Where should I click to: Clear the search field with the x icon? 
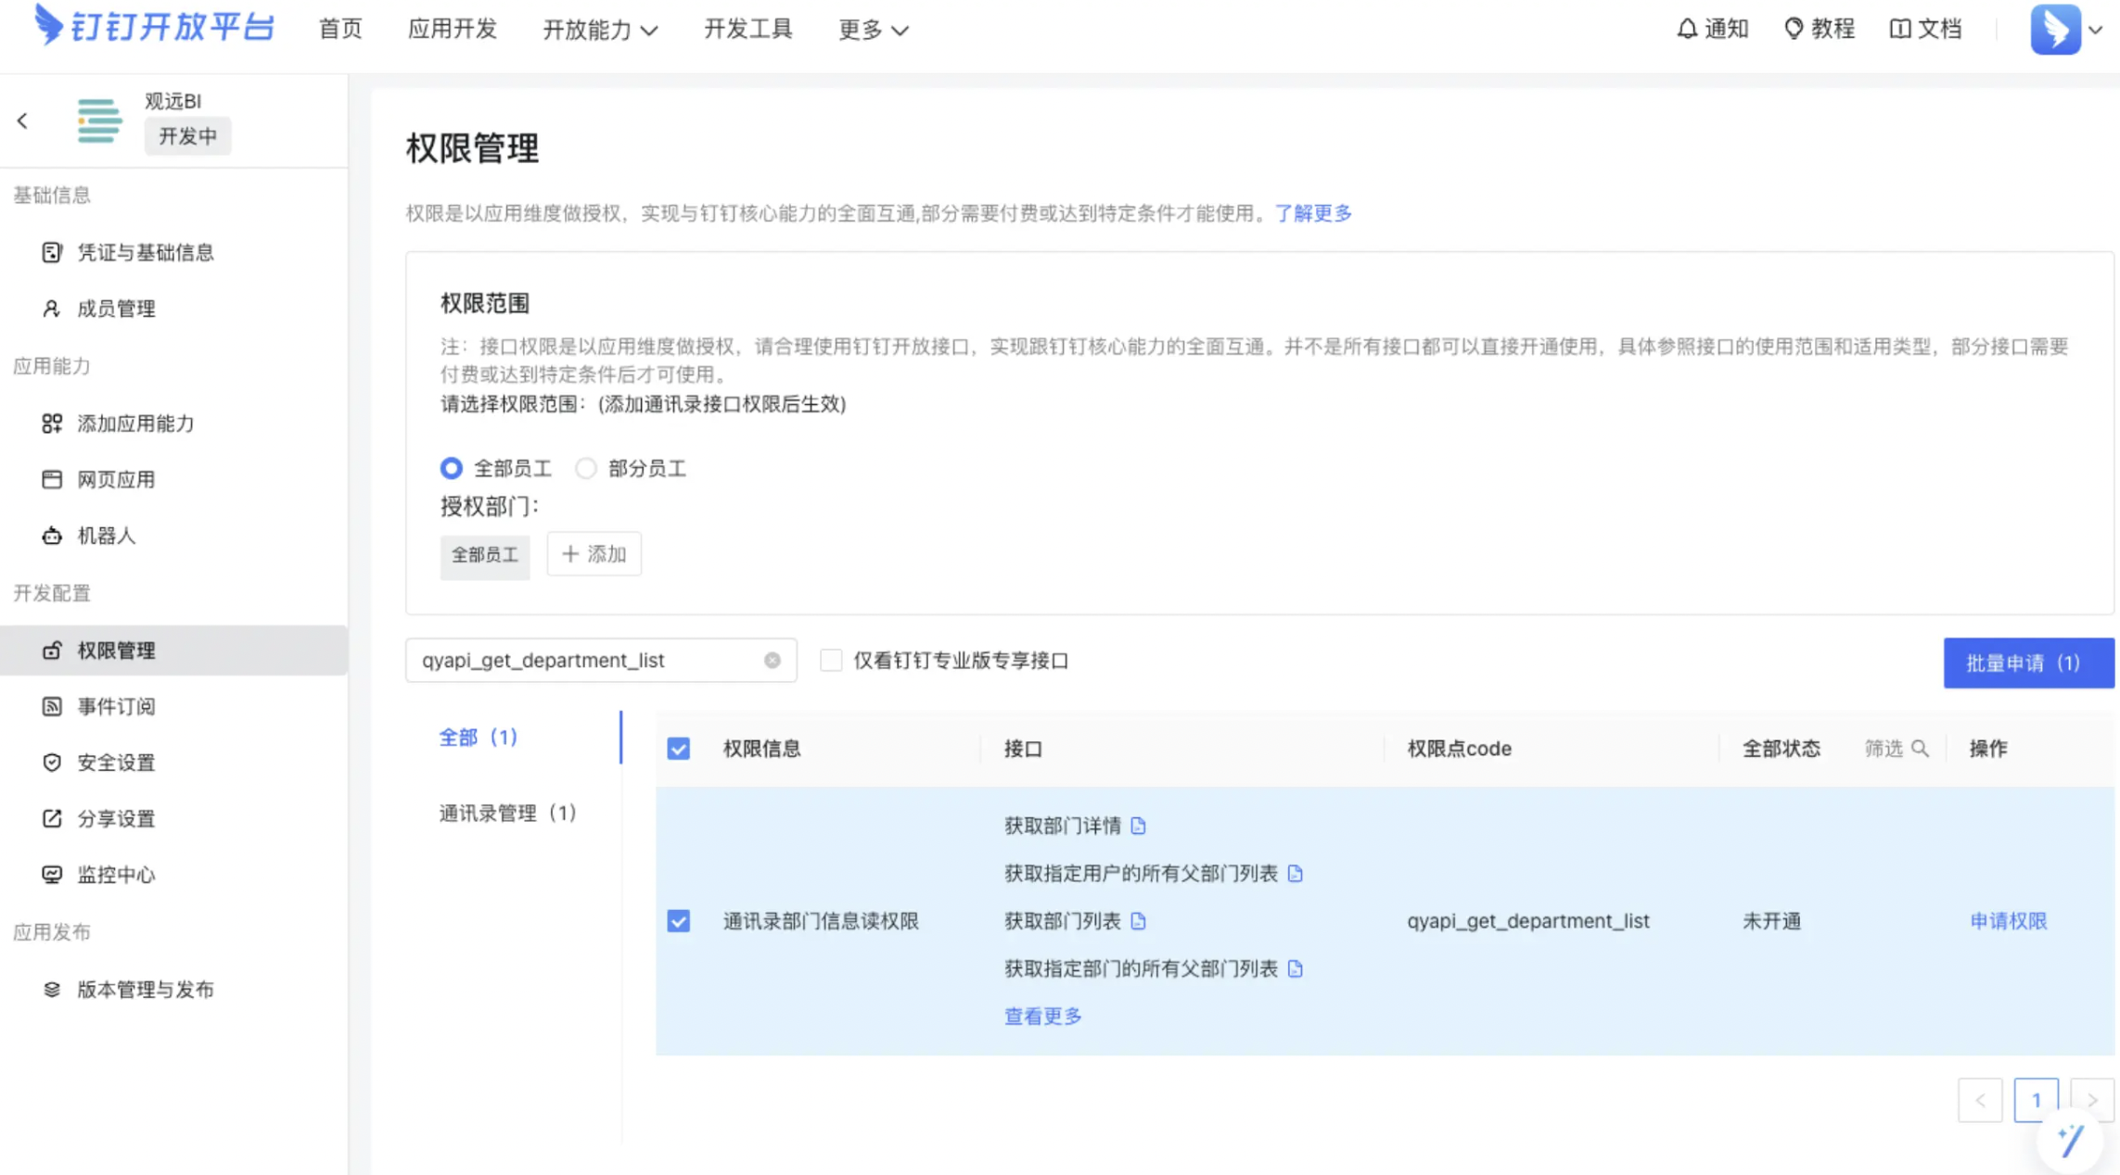773,661
